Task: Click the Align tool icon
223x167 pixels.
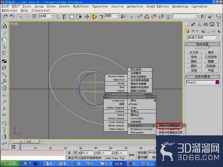Action: tap(211, 16)
